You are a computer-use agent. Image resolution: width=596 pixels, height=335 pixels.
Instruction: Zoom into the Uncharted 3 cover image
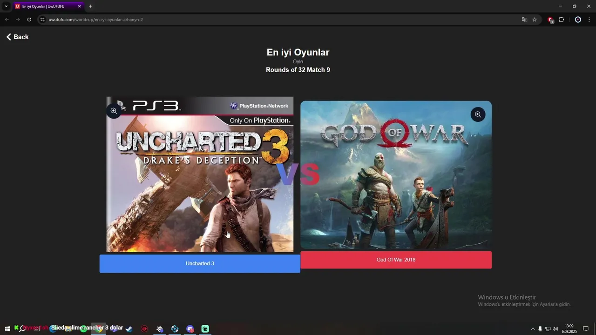click(x=114, y=111)
